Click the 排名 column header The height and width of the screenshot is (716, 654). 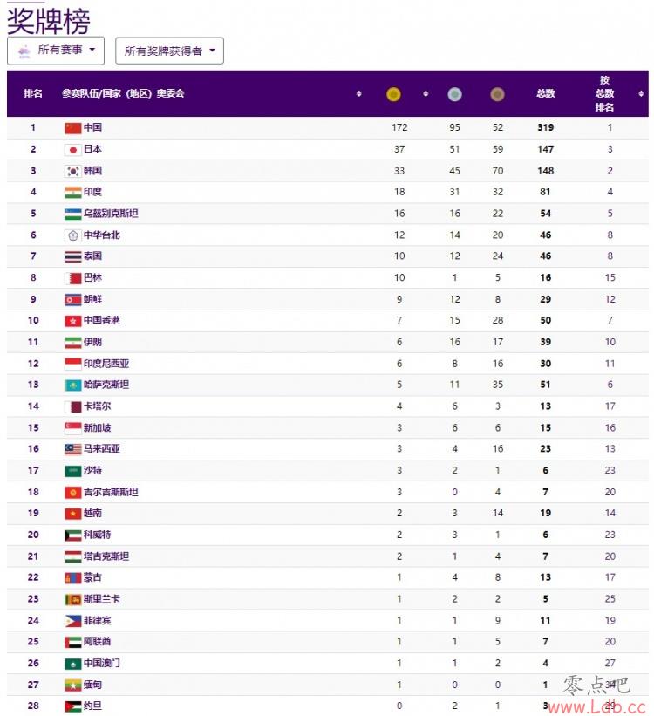[x=33, y=93]
